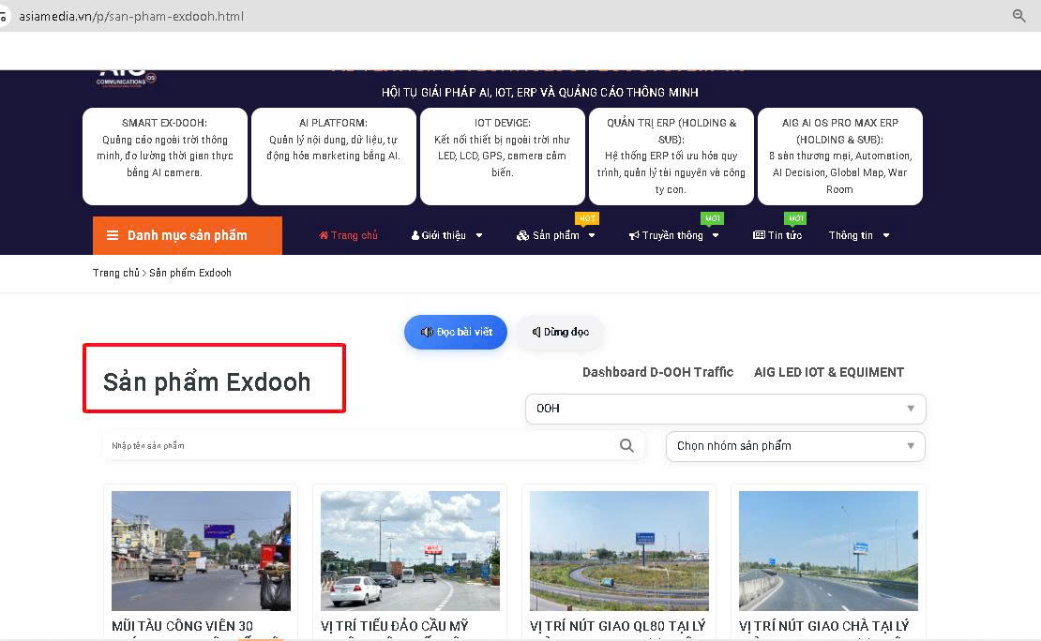Screen dimensions: 1041x641
Task: Open the OOH dropdown selector
Action: [726, 409]
